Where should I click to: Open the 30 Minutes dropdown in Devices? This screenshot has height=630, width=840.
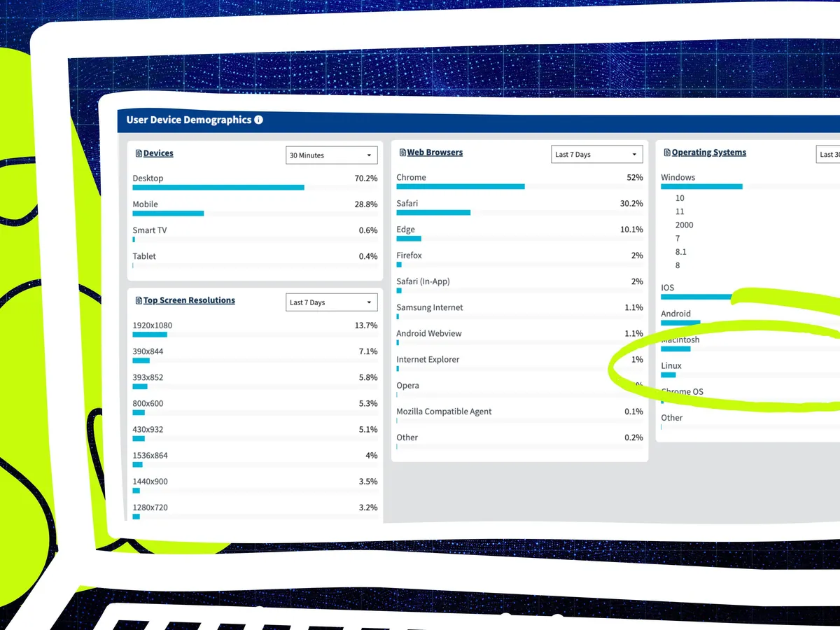tap(331, 155)
